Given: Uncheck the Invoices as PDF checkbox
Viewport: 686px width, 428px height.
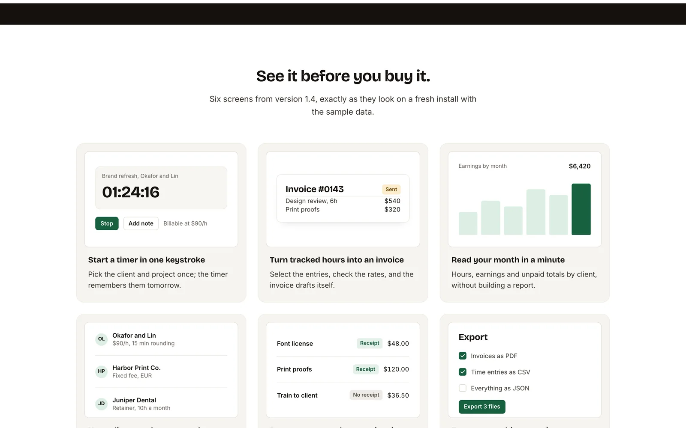Looking at the screenshot, I should [463, 356].
